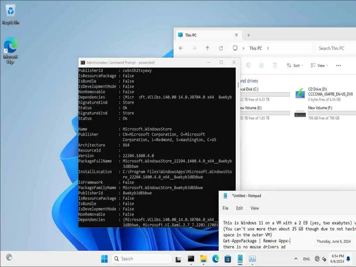Open the Recycle Bin desktop icon
The image size is (356, 267).
click(10, 14)
